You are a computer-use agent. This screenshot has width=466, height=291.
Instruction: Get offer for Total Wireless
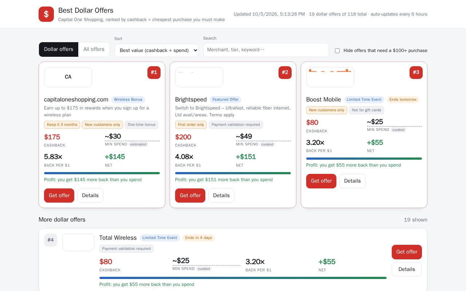click(x=407, y=252)
